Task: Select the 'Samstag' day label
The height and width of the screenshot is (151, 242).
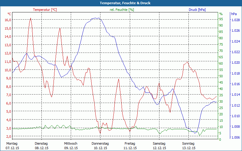Action: pyautogui.click(x=159, y=143)
